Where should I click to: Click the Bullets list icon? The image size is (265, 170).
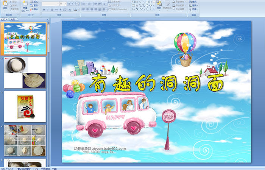pos(83,3)
